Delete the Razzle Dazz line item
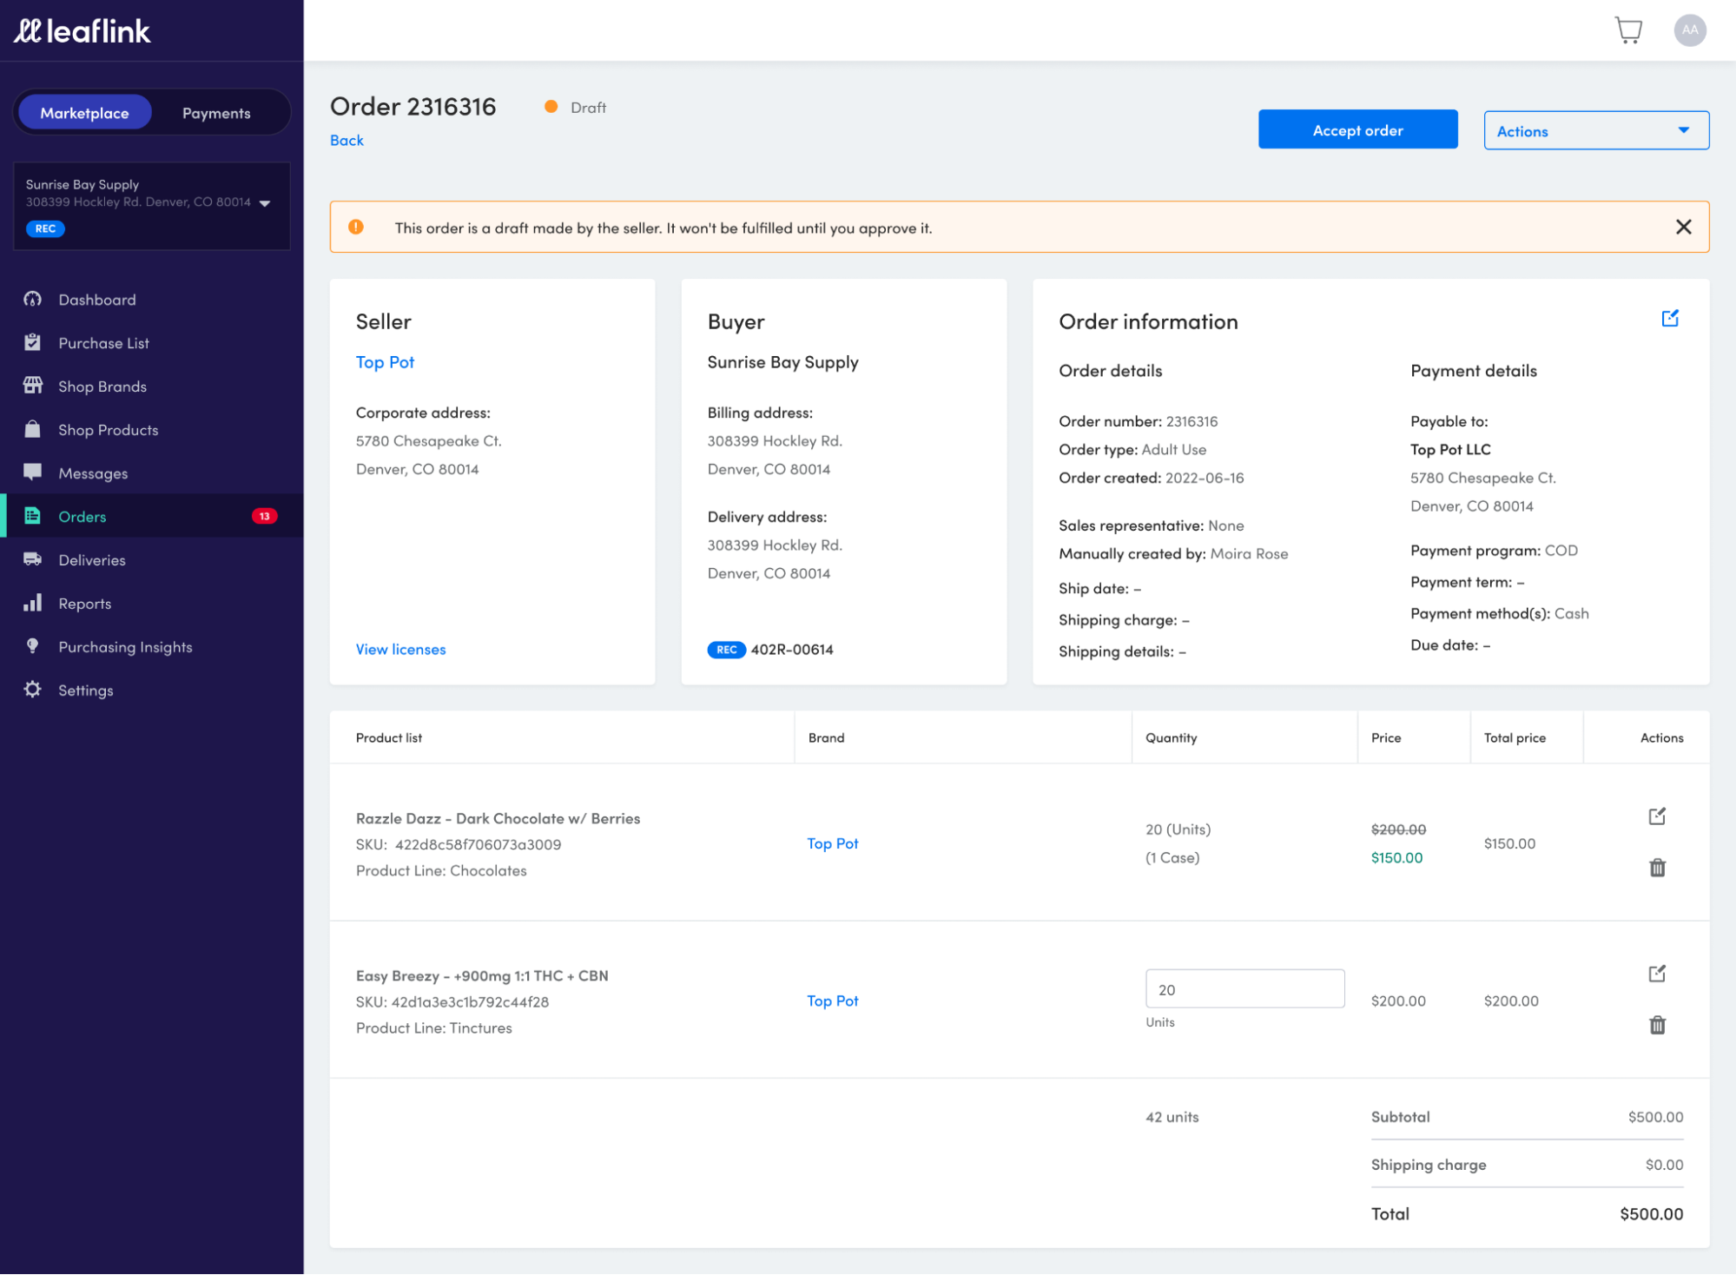 (x=1657, y=868)
